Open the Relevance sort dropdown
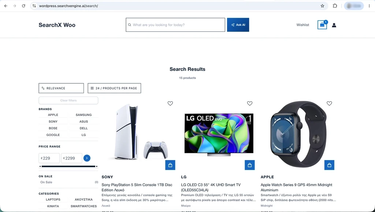 (x=61, y=88)
